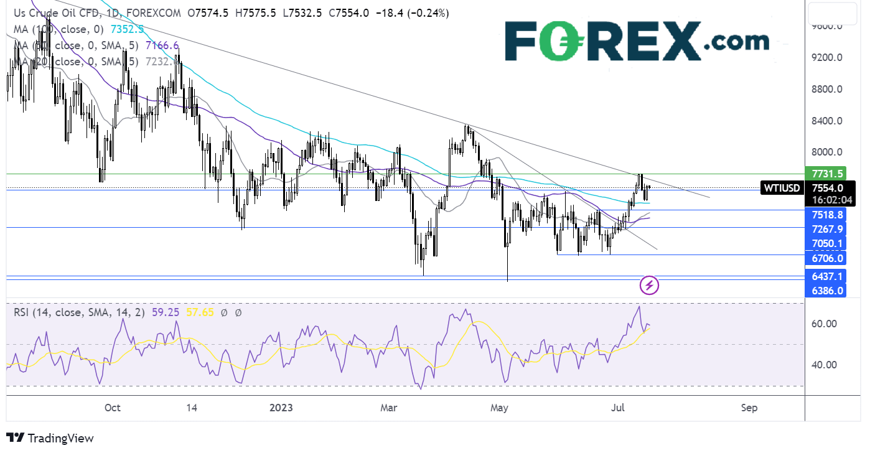Select the 7518.8 price level label
870x453 pixels.
(x=827, y=215)
